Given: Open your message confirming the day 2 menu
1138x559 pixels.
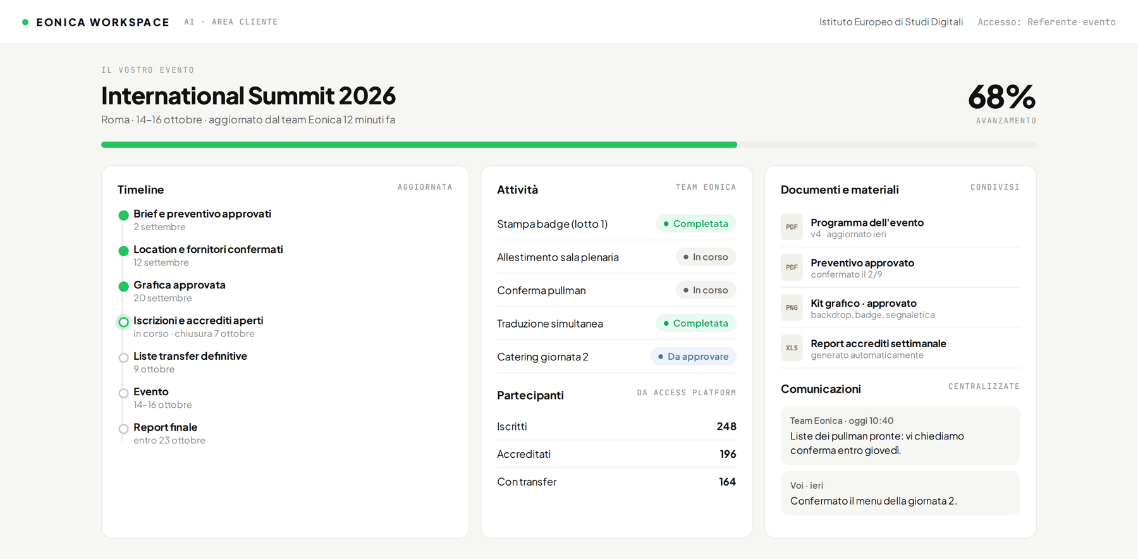Looking at the screenshot, I should [900, 493].
